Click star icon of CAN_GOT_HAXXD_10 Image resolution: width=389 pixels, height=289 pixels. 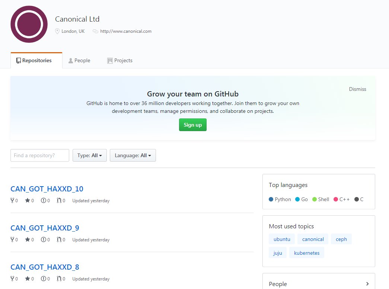28,200
